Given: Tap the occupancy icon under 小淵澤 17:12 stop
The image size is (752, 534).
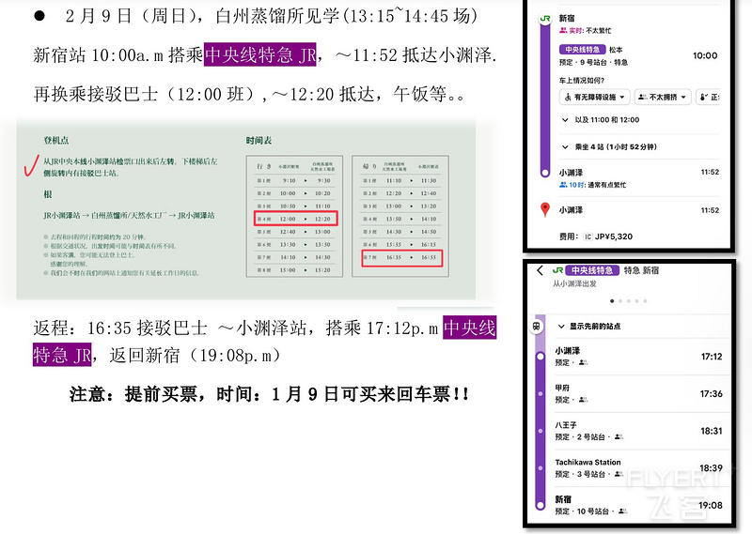Looking at the screenshot, I should click(583, 362).
